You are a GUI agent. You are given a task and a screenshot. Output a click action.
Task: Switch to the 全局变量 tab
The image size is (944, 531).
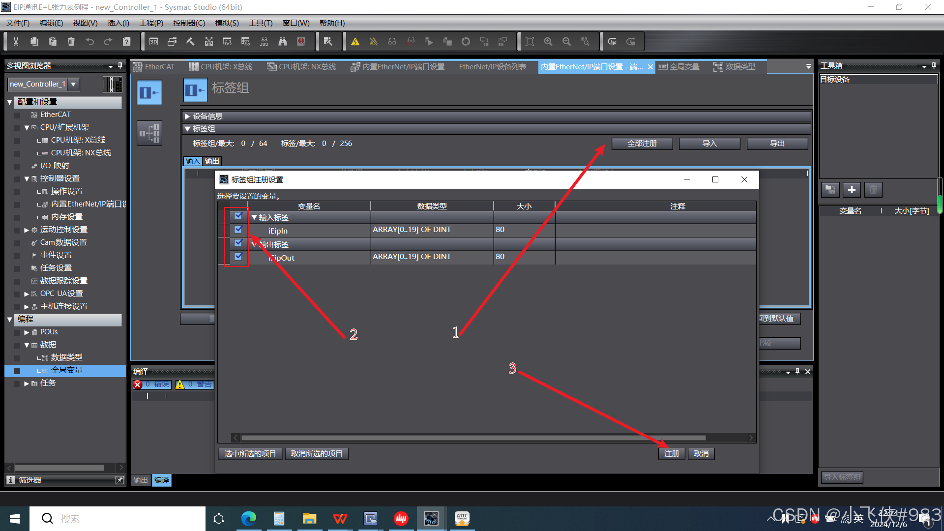684,67
